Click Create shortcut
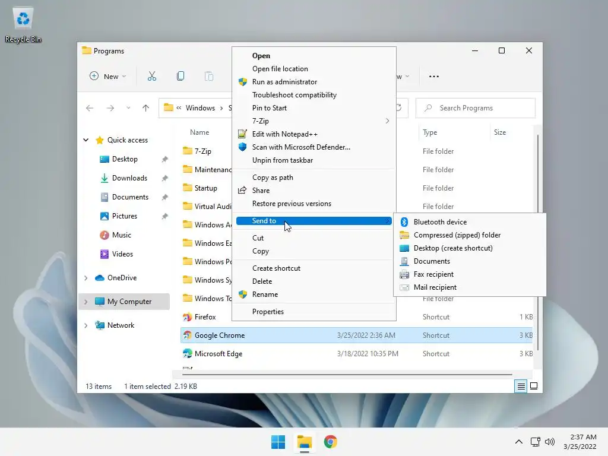 pyautogui.click(x=313, y=268)
